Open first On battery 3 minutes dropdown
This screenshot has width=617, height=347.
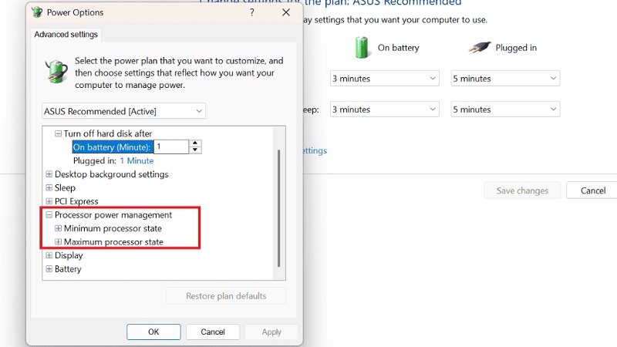[384, 79]
